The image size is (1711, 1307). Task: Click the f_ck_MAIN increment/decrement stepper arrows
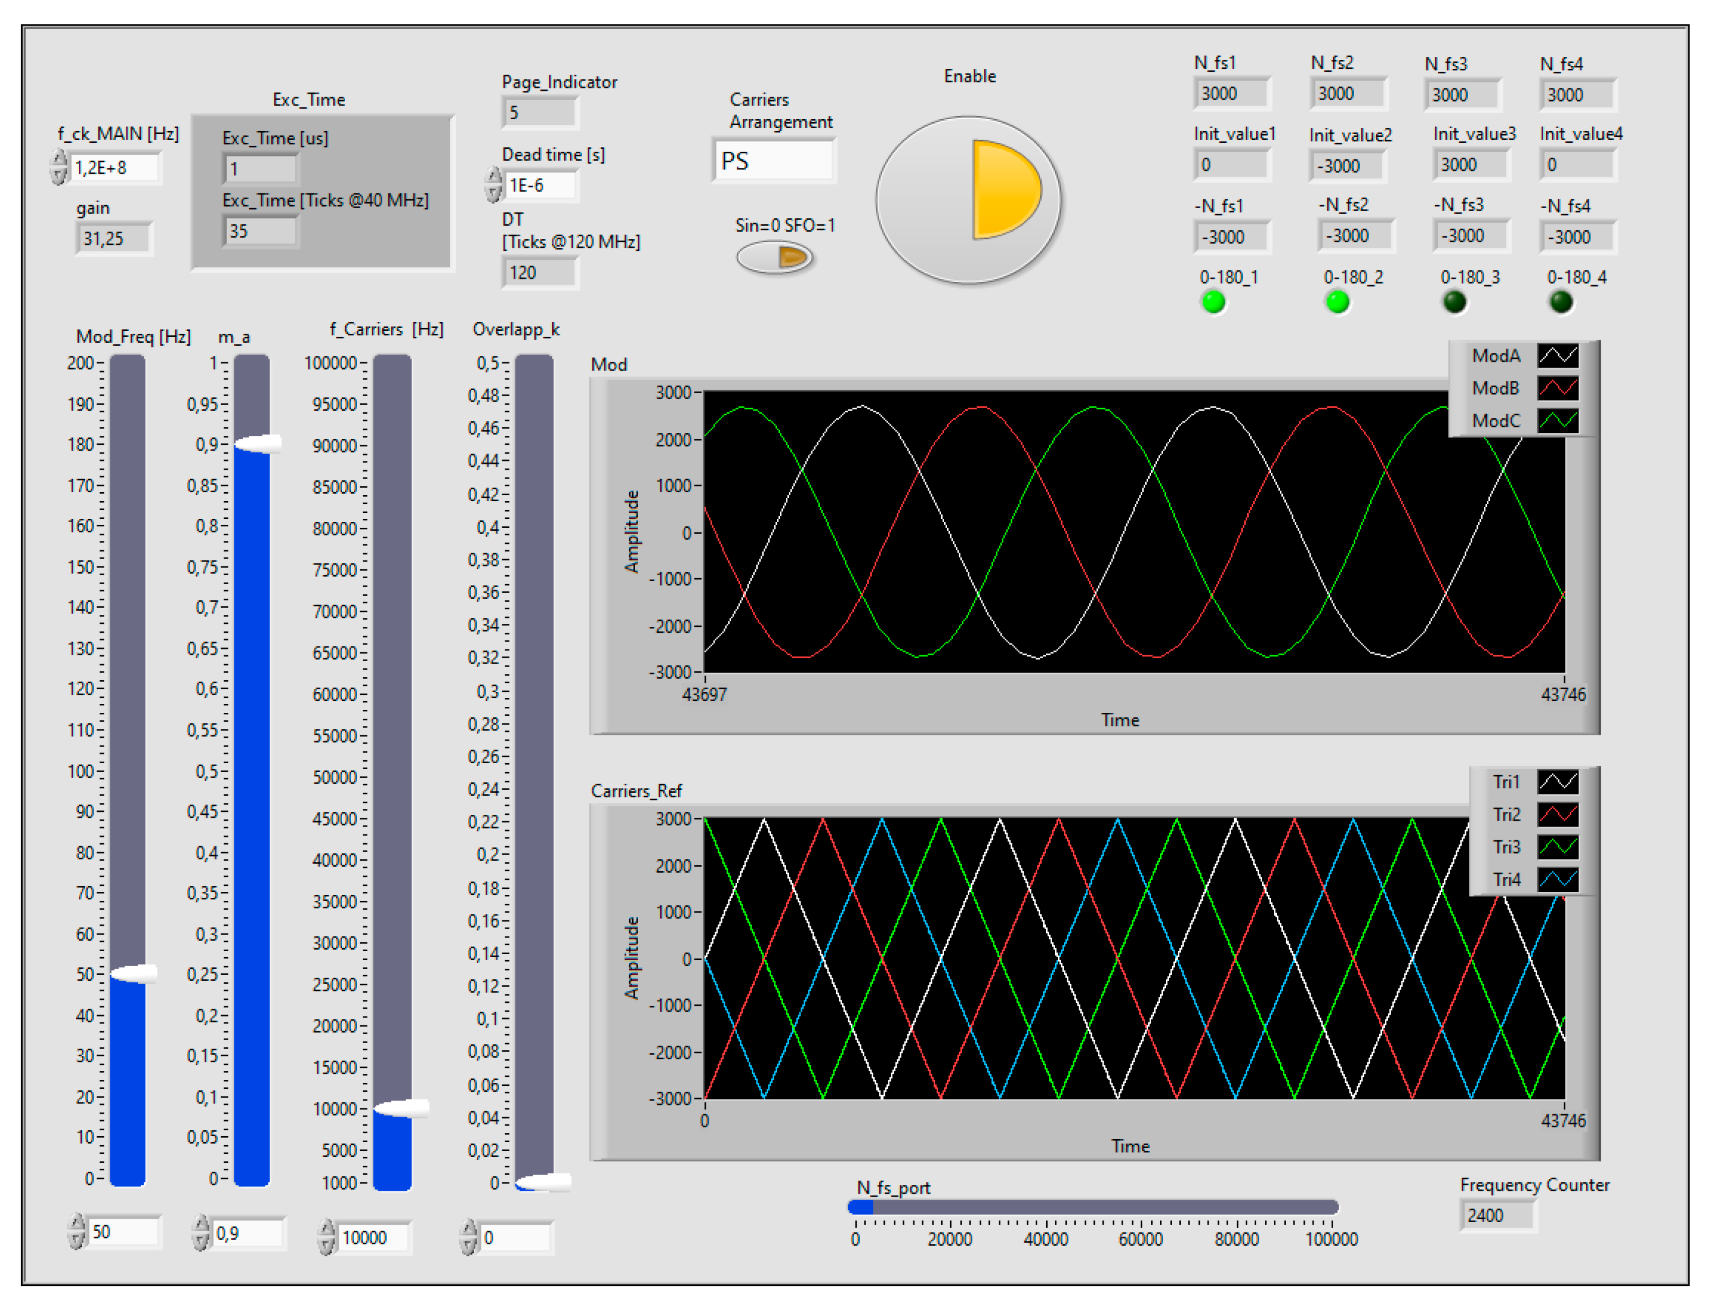(x=59, y=167)
